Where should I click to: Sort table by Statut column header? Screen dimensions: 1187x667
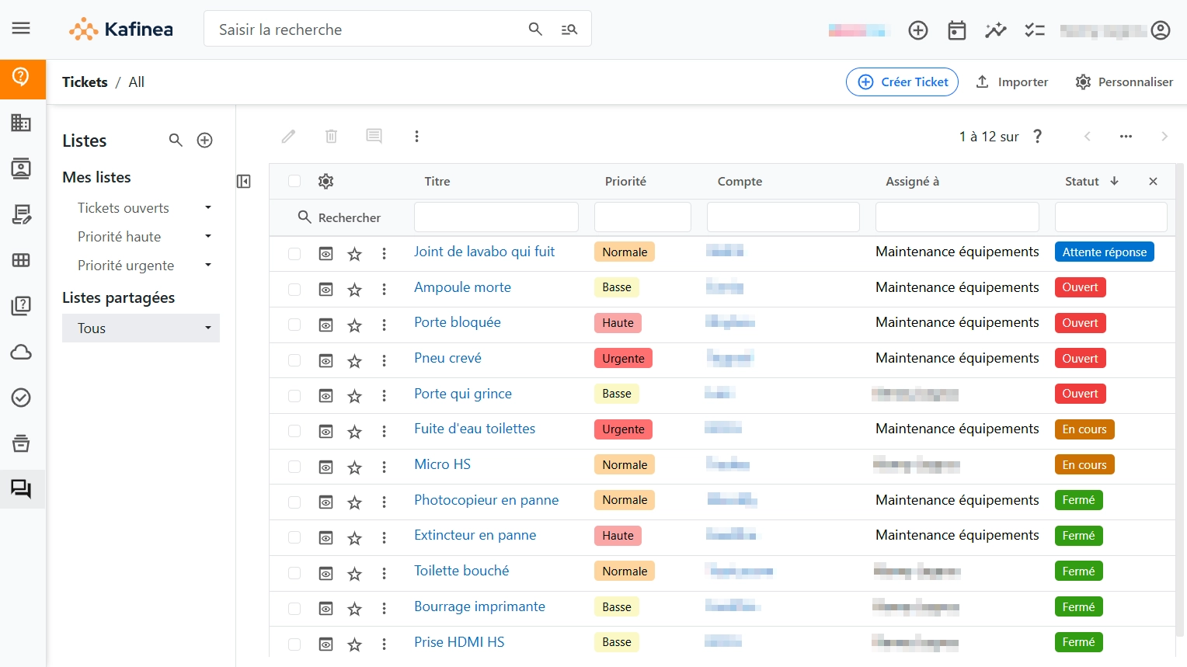pyautogui.click(x=1082, y=182)
